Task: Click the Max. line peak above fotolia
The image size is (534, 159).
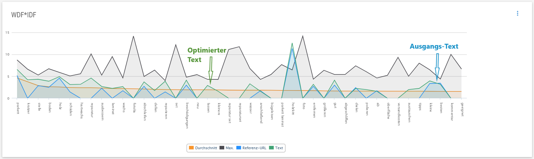Action: click(133, 36)
